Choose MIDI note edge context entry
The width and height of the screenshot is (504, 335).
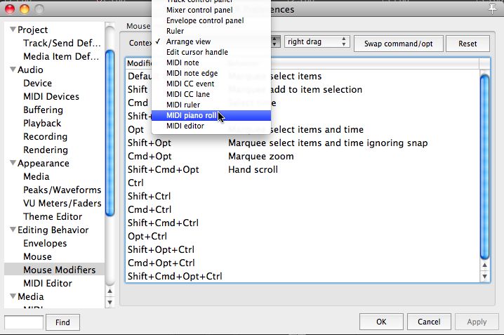click(x=211, y=73)
